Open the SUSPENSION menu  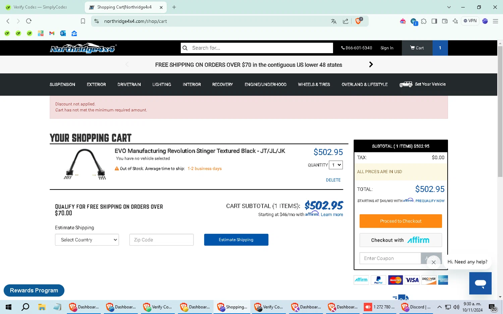pyautogui.click(x=62, y=84)
